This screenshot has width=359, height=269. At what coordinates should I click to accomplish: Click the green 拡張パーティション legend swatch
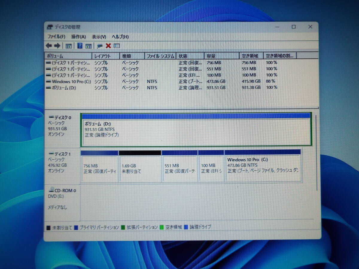[x=123, y=227]
